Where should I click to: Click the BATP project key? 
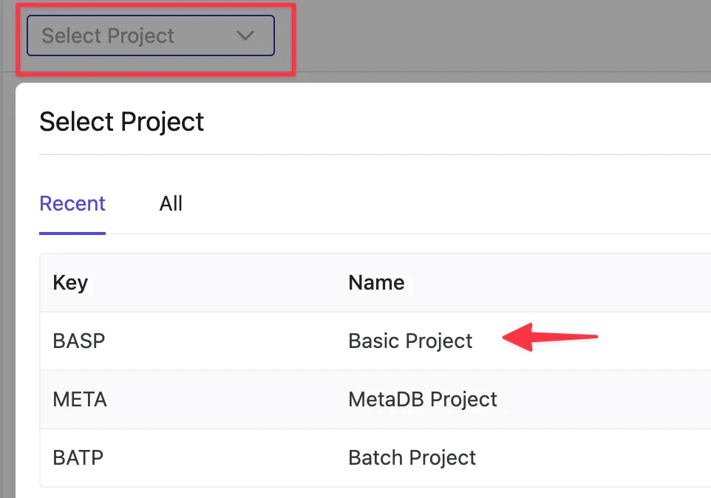point(79,458)
